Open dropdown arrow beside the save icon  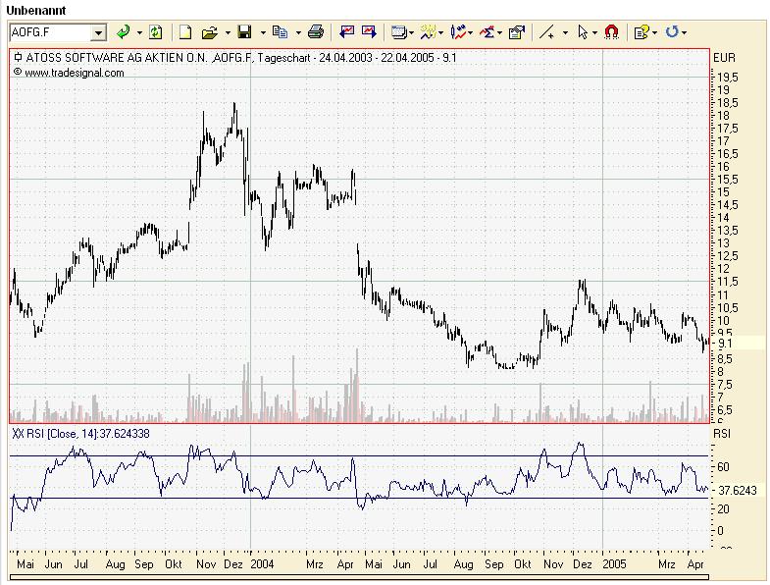click(263, 33)
